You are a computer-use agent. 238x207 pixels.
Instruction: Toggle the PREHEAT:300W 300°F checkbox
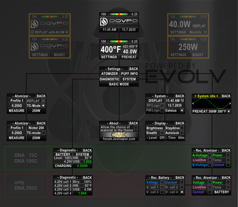click(229, 112)
